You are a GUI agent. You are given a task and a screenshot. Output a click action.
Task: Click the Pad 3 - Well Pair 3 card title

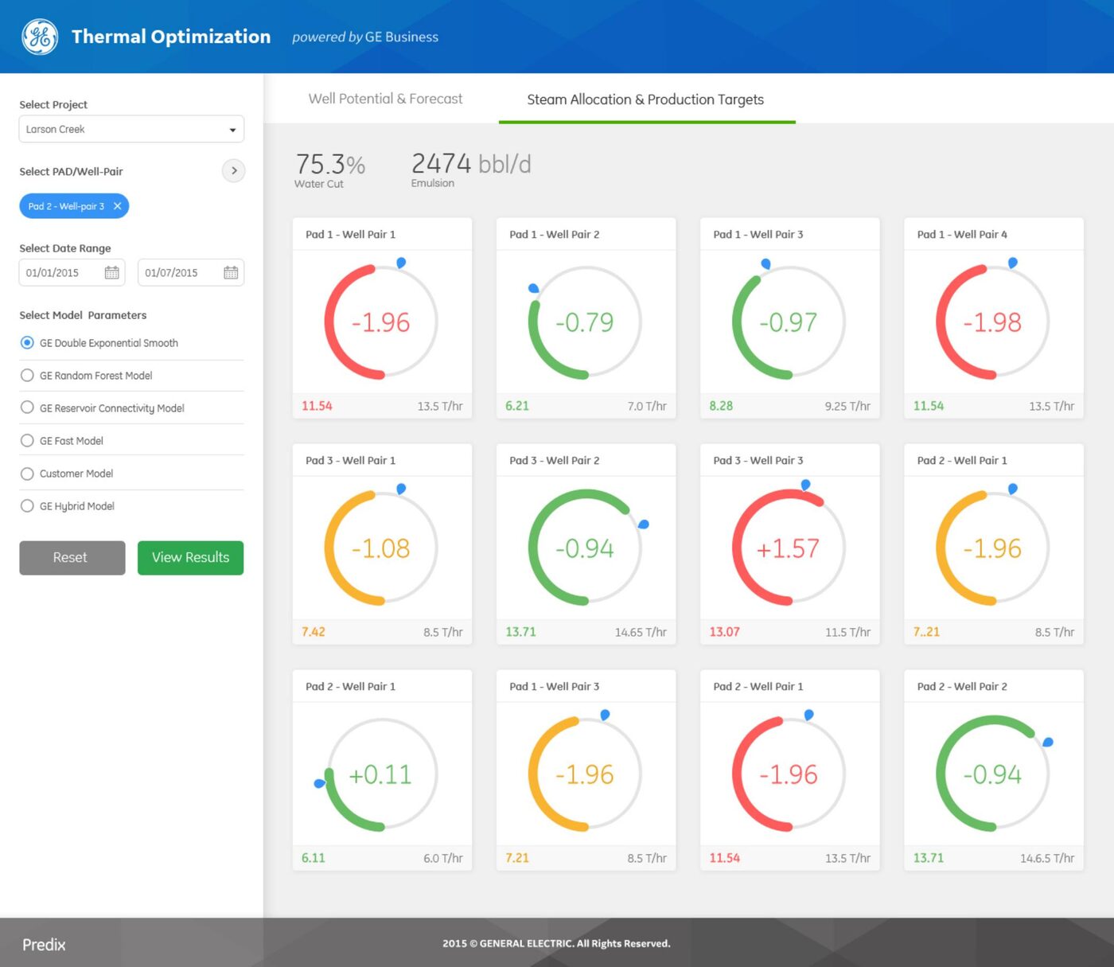(758, 460)
